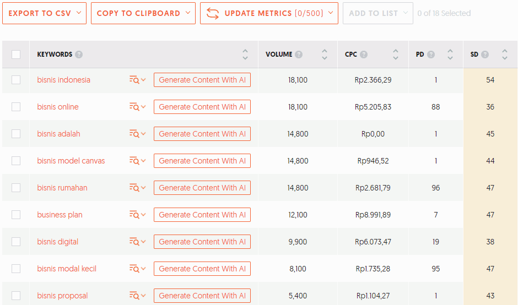
Task: Open search options icon for bisnis rumahan
Action: tap(137, 188)
